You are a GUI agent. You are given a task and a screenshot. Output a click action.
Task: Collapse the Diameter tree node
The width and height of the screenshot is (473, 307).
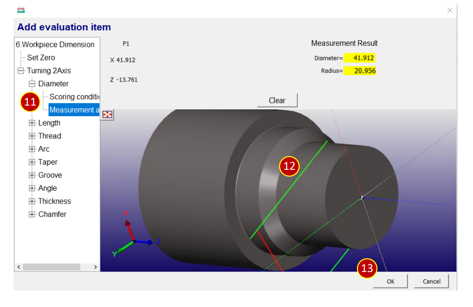point(32,84)
